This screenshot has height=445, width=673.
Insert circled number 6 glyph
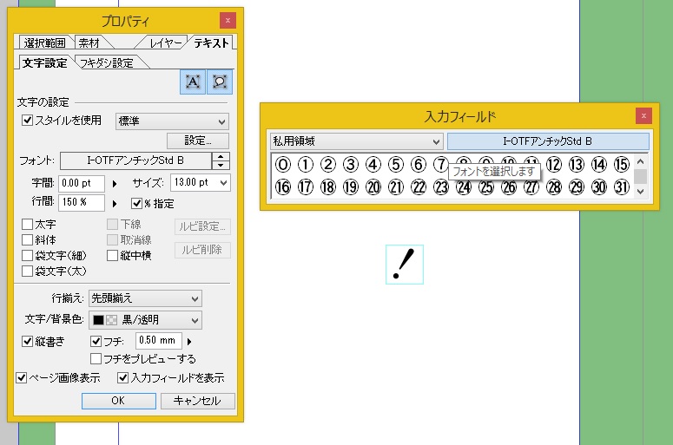[419, 165]
